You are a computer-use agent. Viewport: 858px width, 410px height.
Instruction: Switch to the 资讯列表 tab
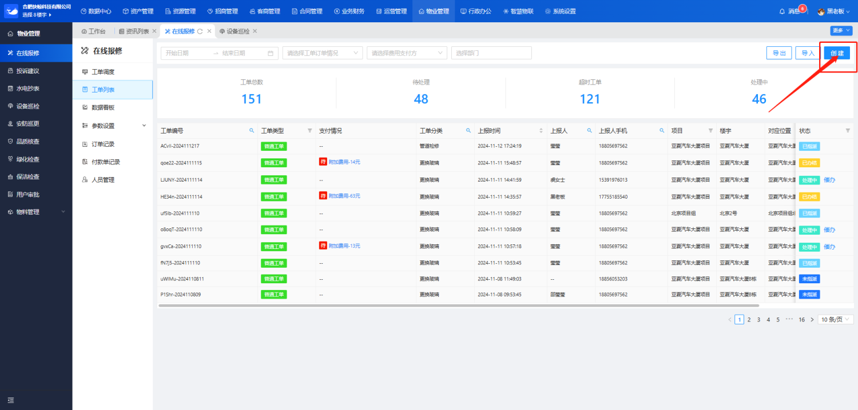(134, 31)
